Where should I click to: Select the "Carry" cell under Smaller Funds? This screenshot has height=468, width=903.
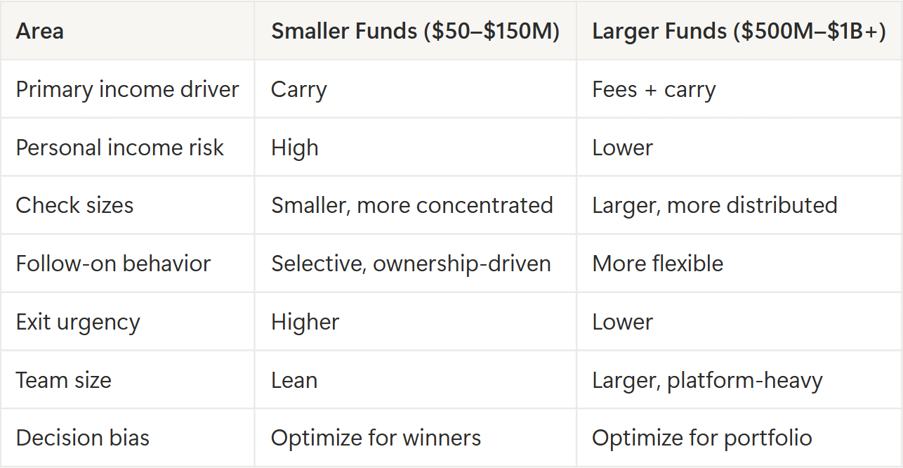tap(298, 90)
